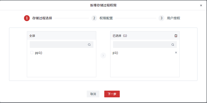Click the step 3 number circle
Image resolution: width=207 pixels, height=103 pixels.
tap(161, 18)
